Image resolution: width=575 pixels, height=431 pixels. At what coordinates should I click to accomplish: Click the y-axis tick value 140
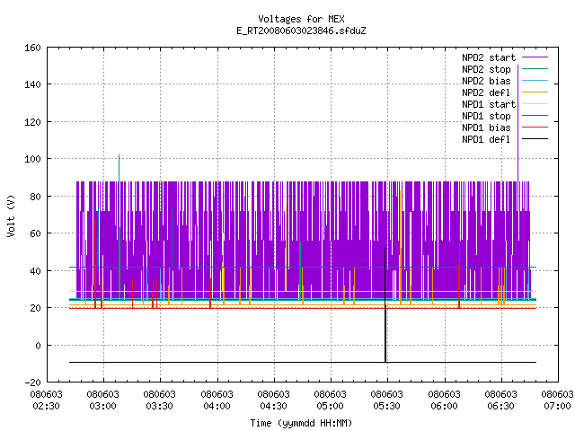pyautogui.click(x=32, y=84)
